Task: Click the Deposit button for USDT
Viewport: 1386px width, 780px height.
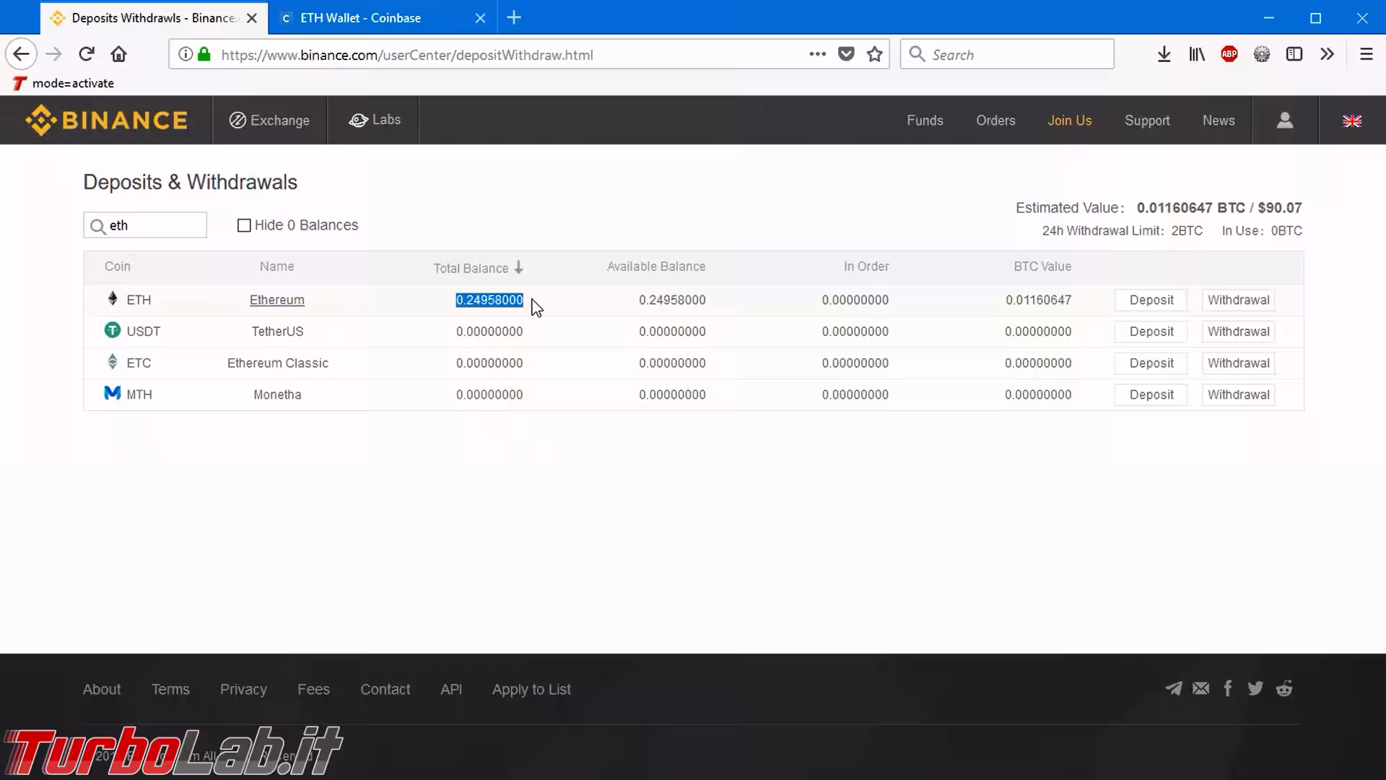Action: pyautogui.click(x=1151, y=331)
